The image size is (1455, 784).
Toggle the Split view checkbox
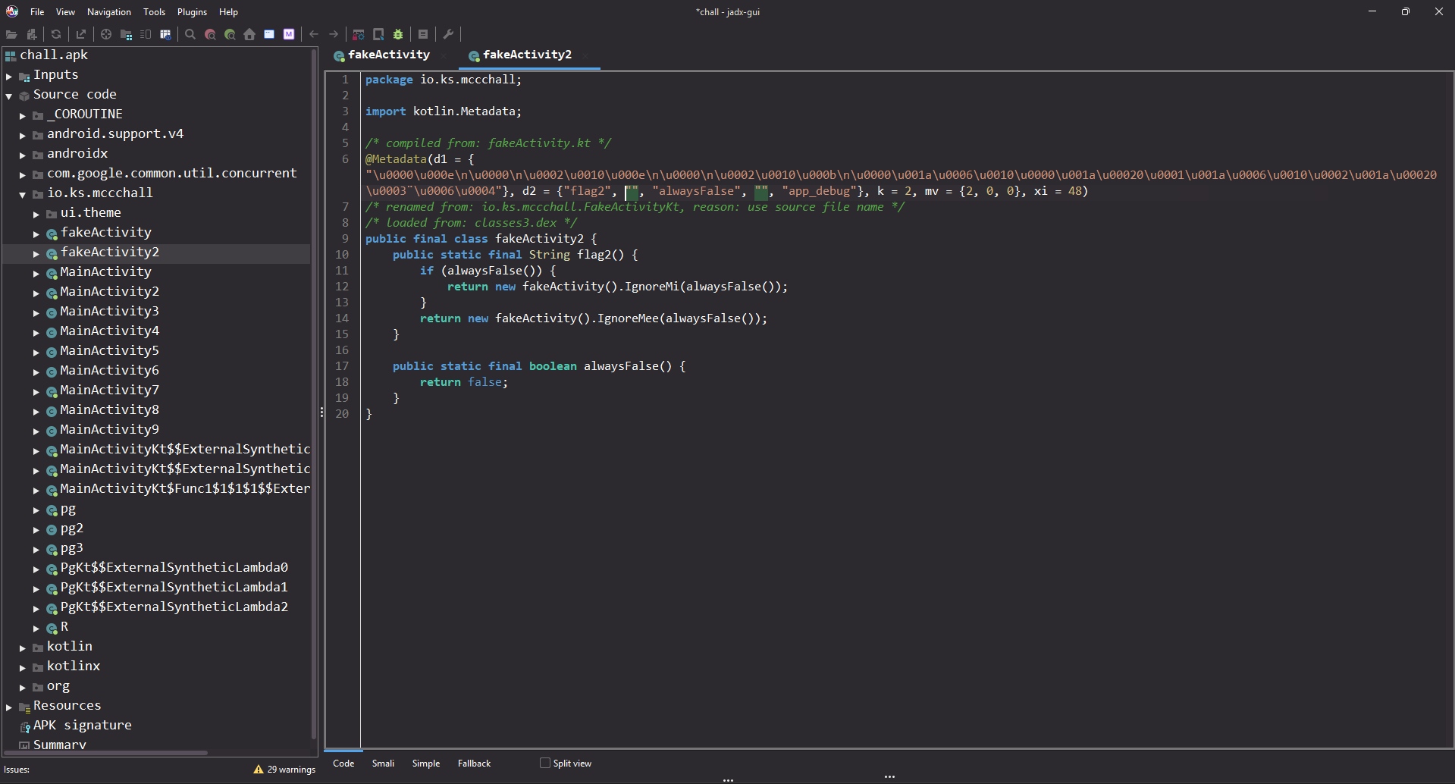tap(544, 763)
